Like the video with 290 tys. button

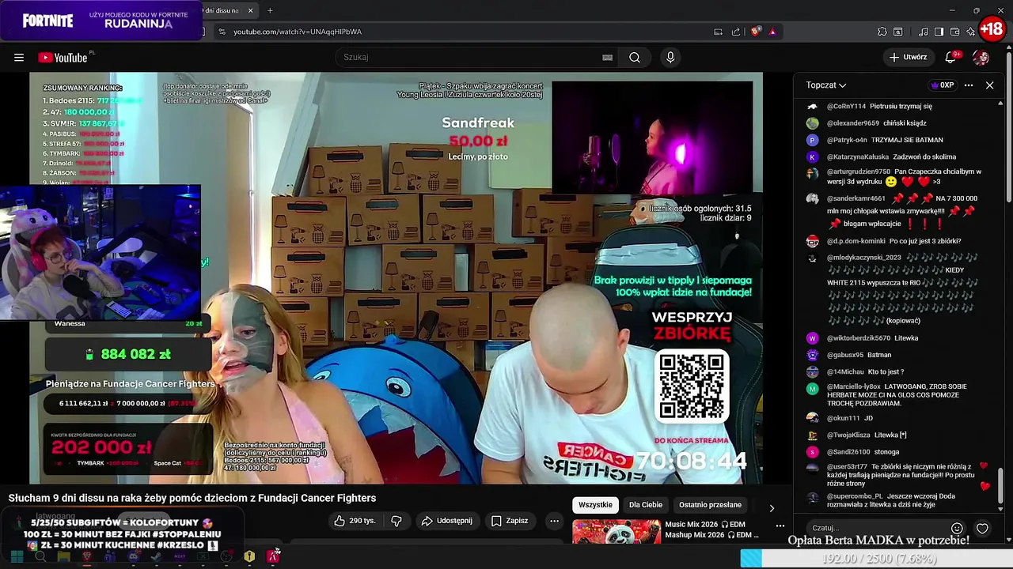(355, 521)
